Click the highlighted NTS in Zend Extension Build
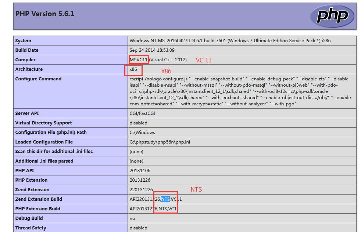This screenshot has width=361, height=232. tap(165, 199)
